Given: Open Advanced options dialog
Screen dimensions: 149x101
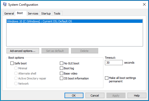Looking at the screenshot, I should coord(23,51).
